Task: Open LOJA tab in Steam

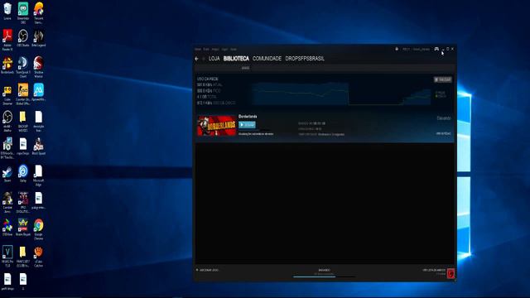Action: [214, 59]
